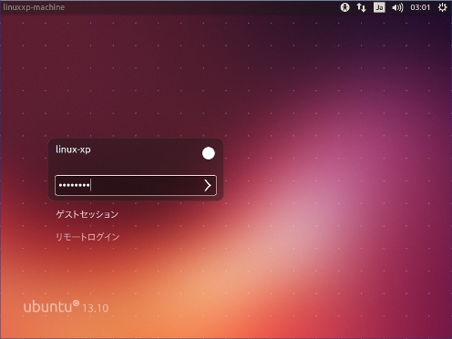
Task: Submit the password with the arrow button
Action: pos(208,185)
